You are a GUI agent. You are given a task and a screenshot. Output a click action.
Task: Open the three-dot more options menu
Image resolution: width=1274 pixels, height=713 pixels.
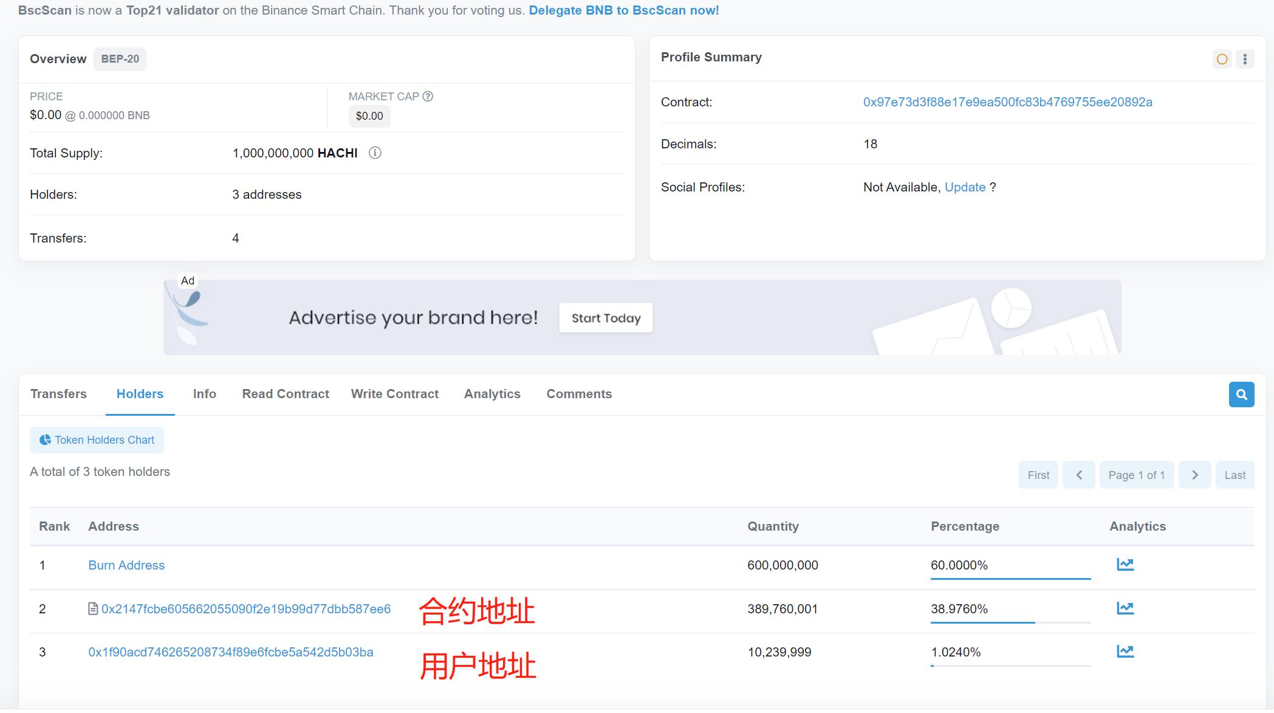coord(1245,59)
